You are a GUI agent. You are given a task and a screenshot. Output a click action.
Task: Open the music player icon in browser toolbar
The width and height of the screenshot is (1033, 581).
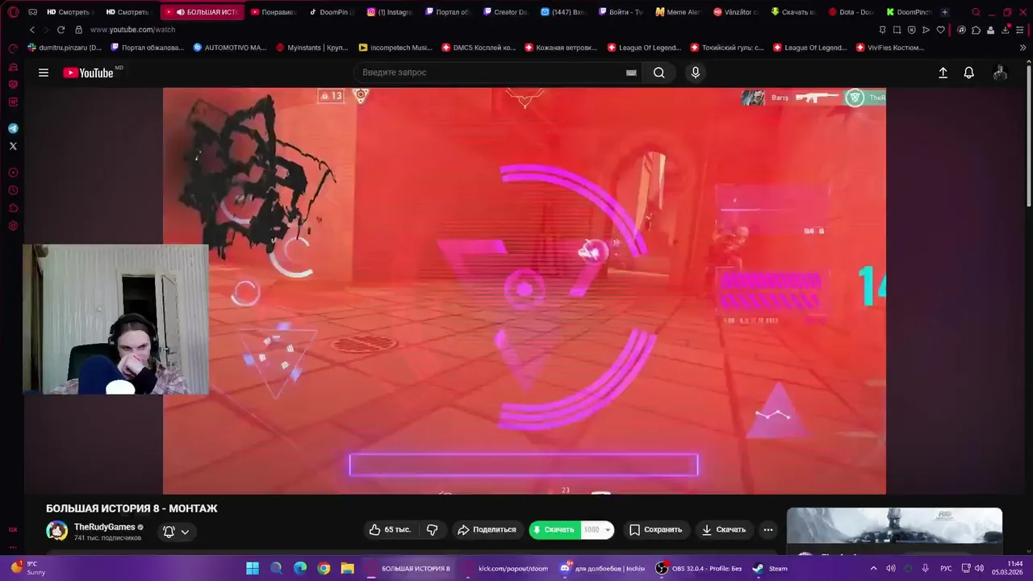click(961, 30)
